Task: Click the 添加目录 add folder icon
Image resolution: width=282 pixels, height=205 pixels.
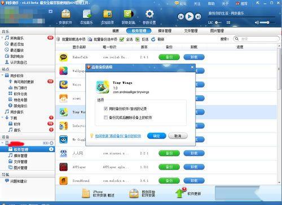Action: 108,16
